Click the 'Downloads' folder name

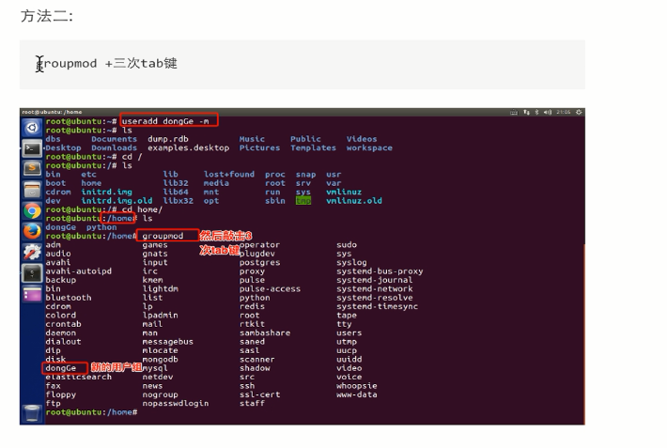pyautogui.click(x=114, y=148)
